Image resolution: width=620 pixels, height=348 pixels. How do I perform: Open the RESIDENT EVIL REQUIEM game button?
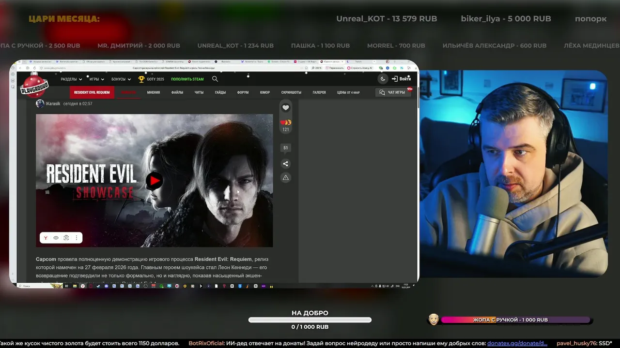tap(92, 92)
